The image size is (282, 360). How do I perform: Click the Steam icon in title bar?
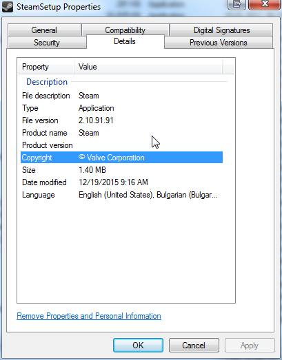(x=8, y=7)
